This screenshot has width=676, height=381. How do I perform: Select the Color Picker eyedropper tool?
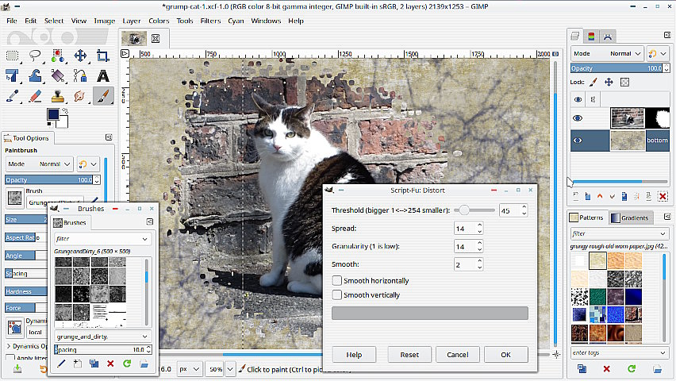13,96
